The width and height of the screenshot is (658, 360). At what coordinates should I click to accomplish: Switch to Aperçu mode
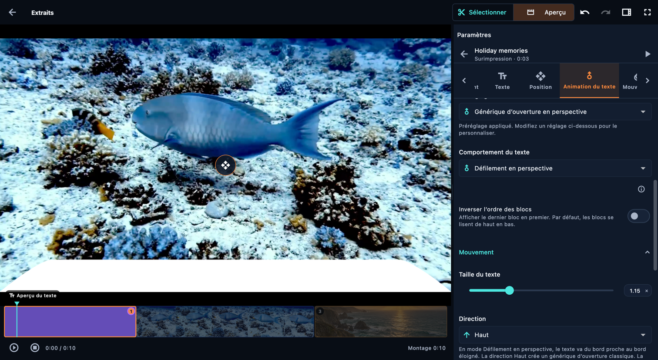pos(544,12)
